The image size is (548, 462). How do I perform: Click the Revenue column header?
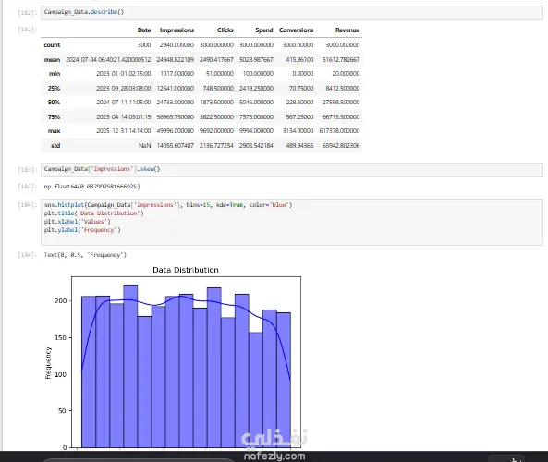[347, 30]
